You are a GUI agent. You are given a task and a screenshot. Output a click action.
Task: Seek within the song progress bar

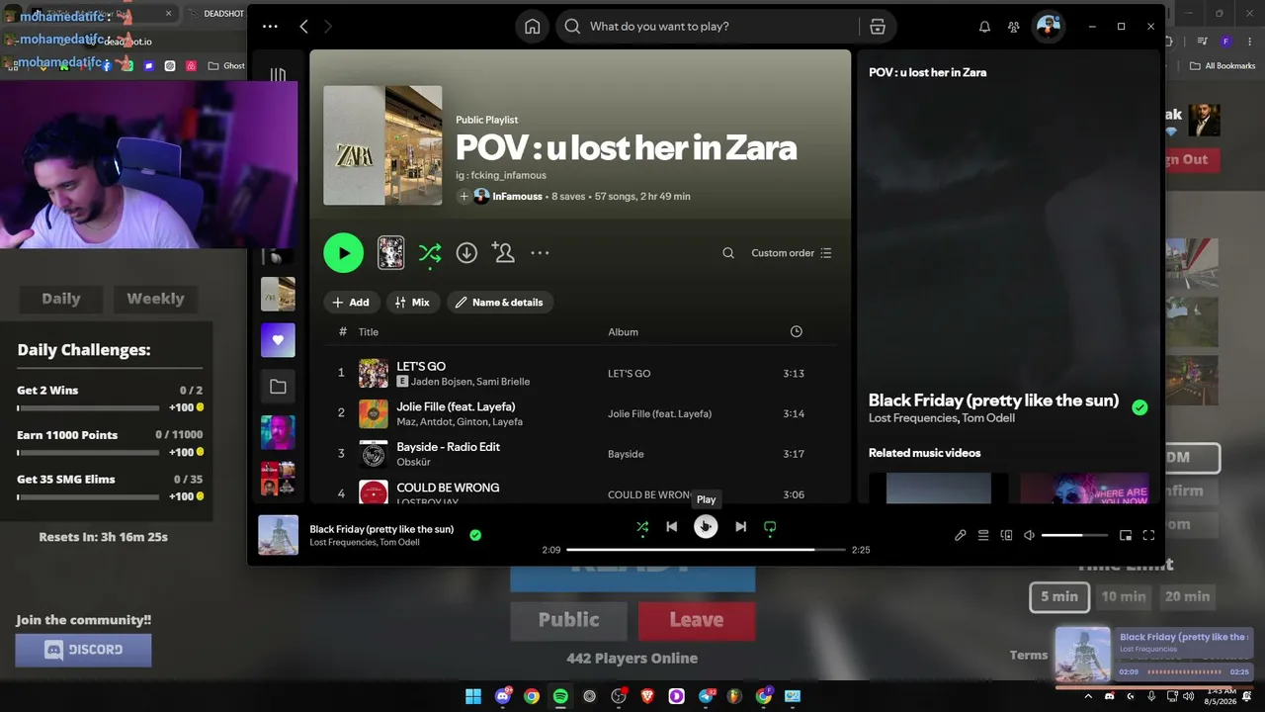tap(706, 550)
